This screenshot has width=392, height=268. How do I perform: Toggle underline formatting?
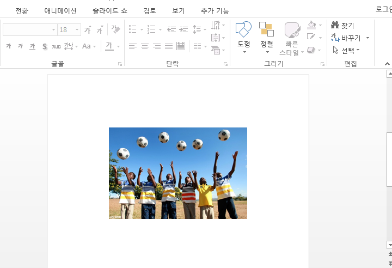(x=32, y=46)
